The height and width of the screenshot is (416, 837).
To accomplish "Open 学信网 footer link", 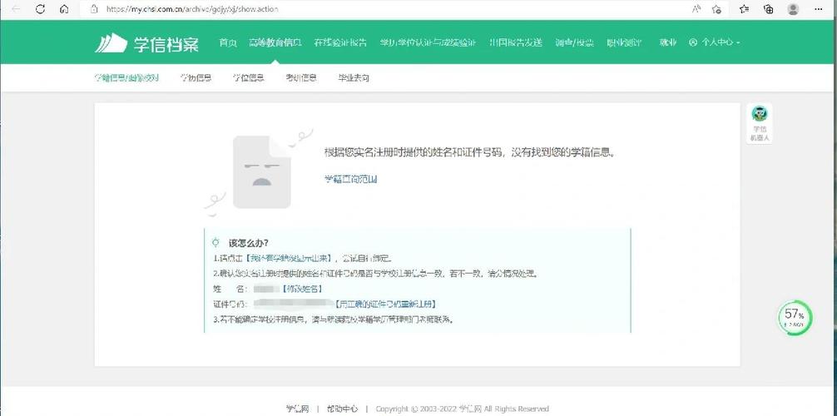I will tap(298, 409).
